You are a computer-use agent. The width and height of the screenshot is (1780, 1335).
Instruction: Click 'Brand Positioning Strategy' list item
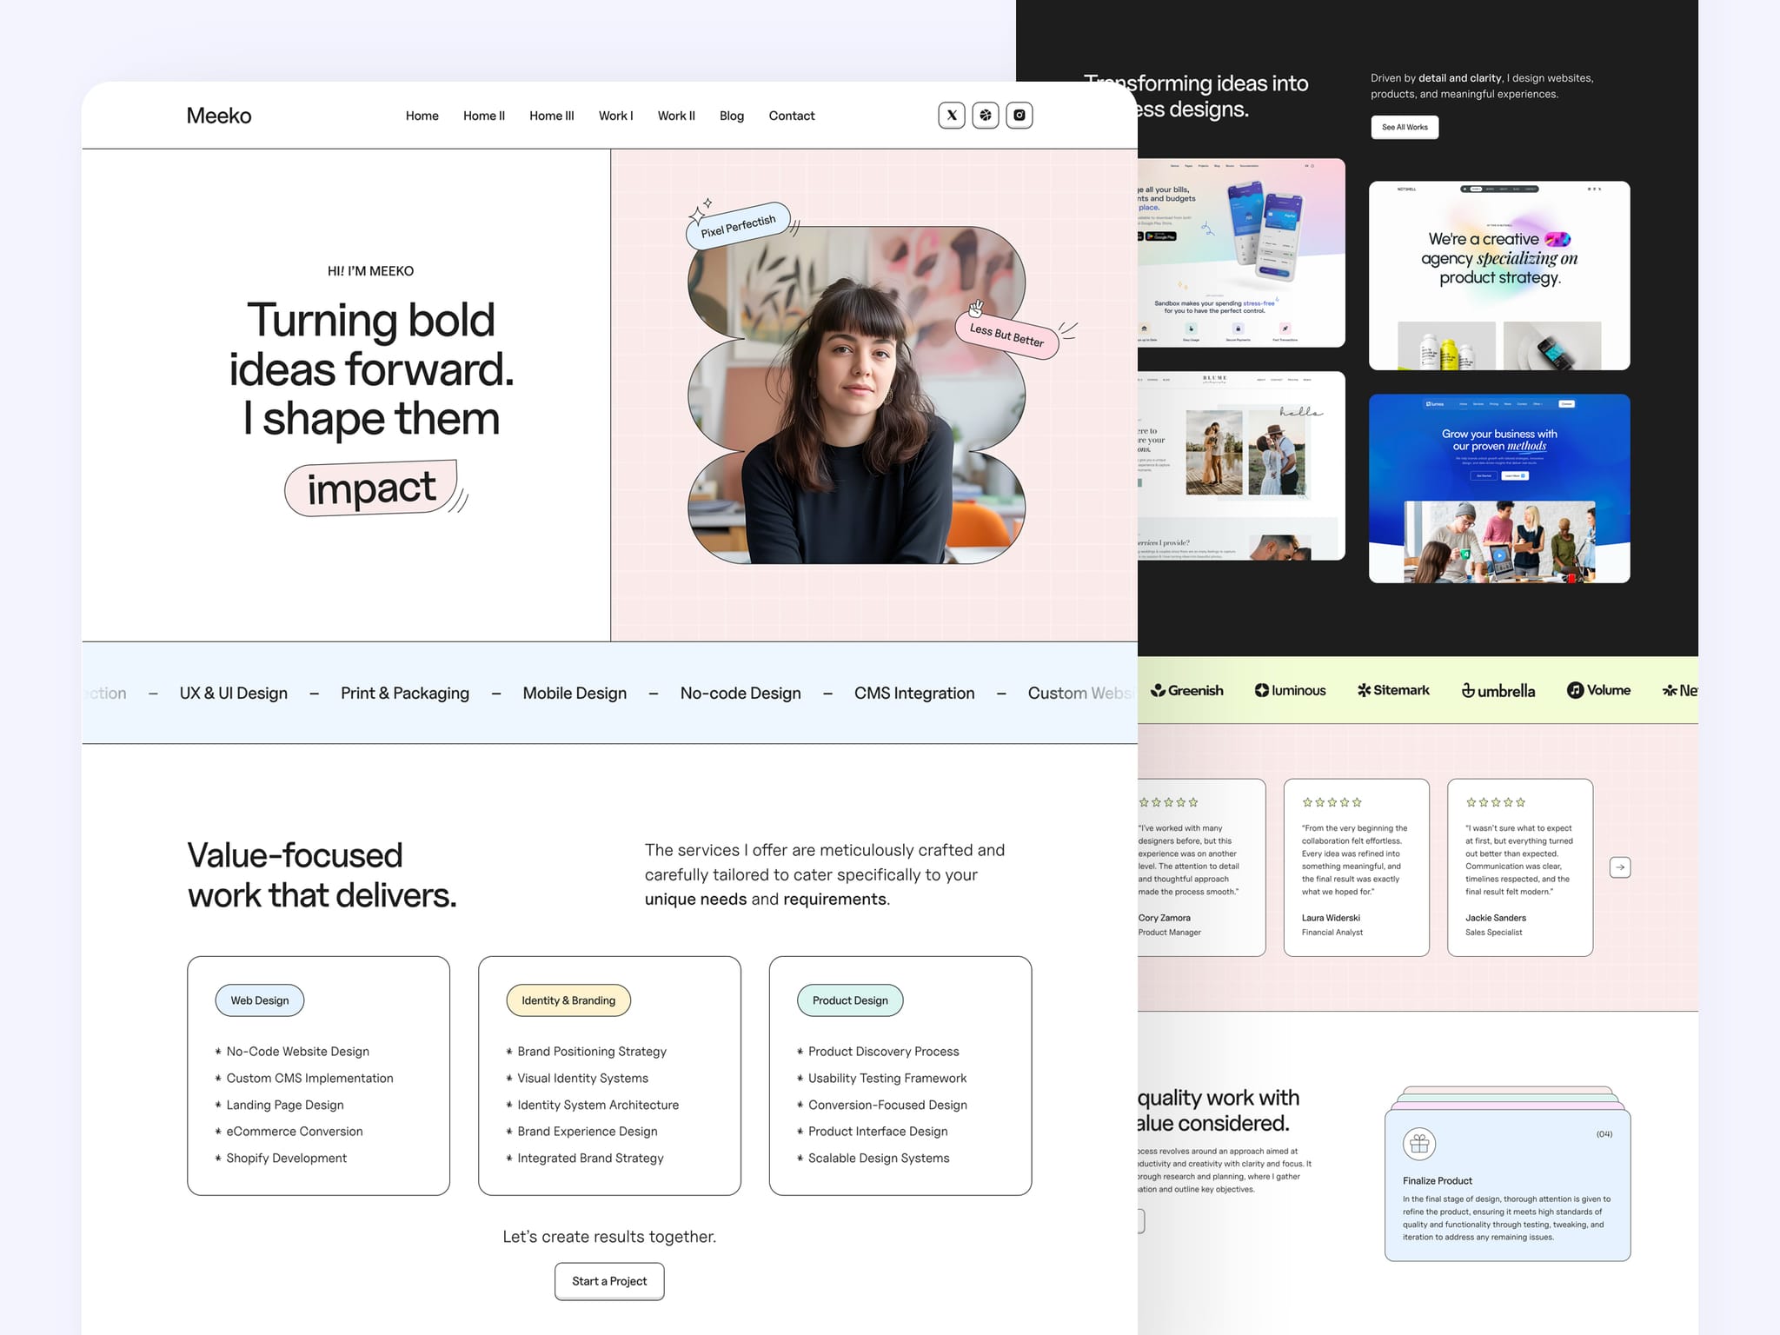coord(592,1052)
